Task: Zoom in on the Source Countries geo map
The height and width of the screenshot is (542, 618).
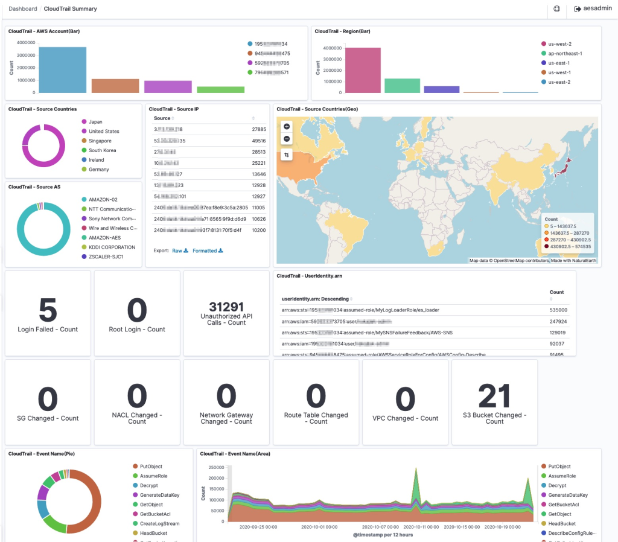Action: tap(286, 126)
